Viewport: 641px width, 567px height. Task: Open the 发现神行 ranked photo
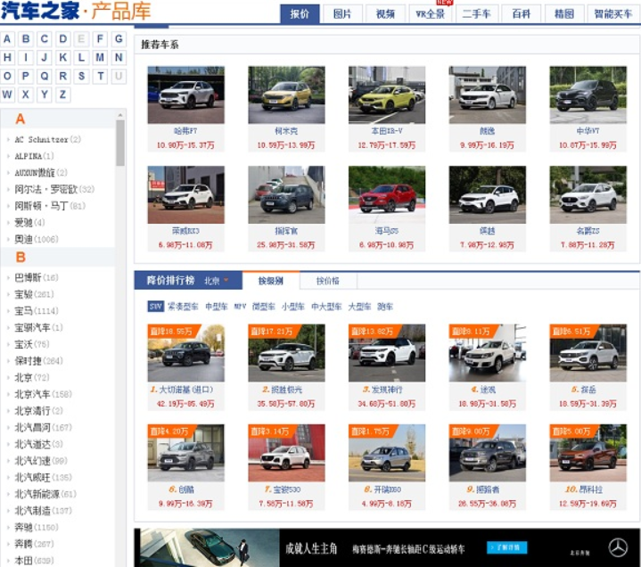coord(387,353)
